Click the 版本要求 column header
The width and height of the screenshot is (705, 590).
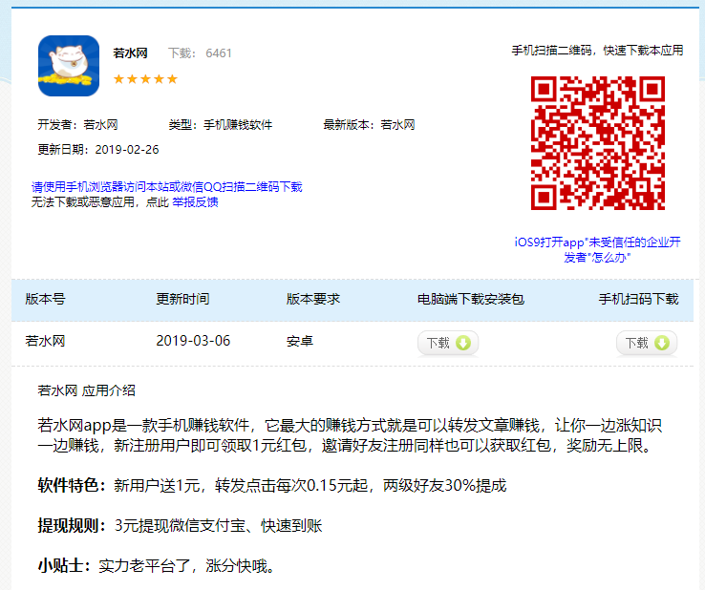313,299
